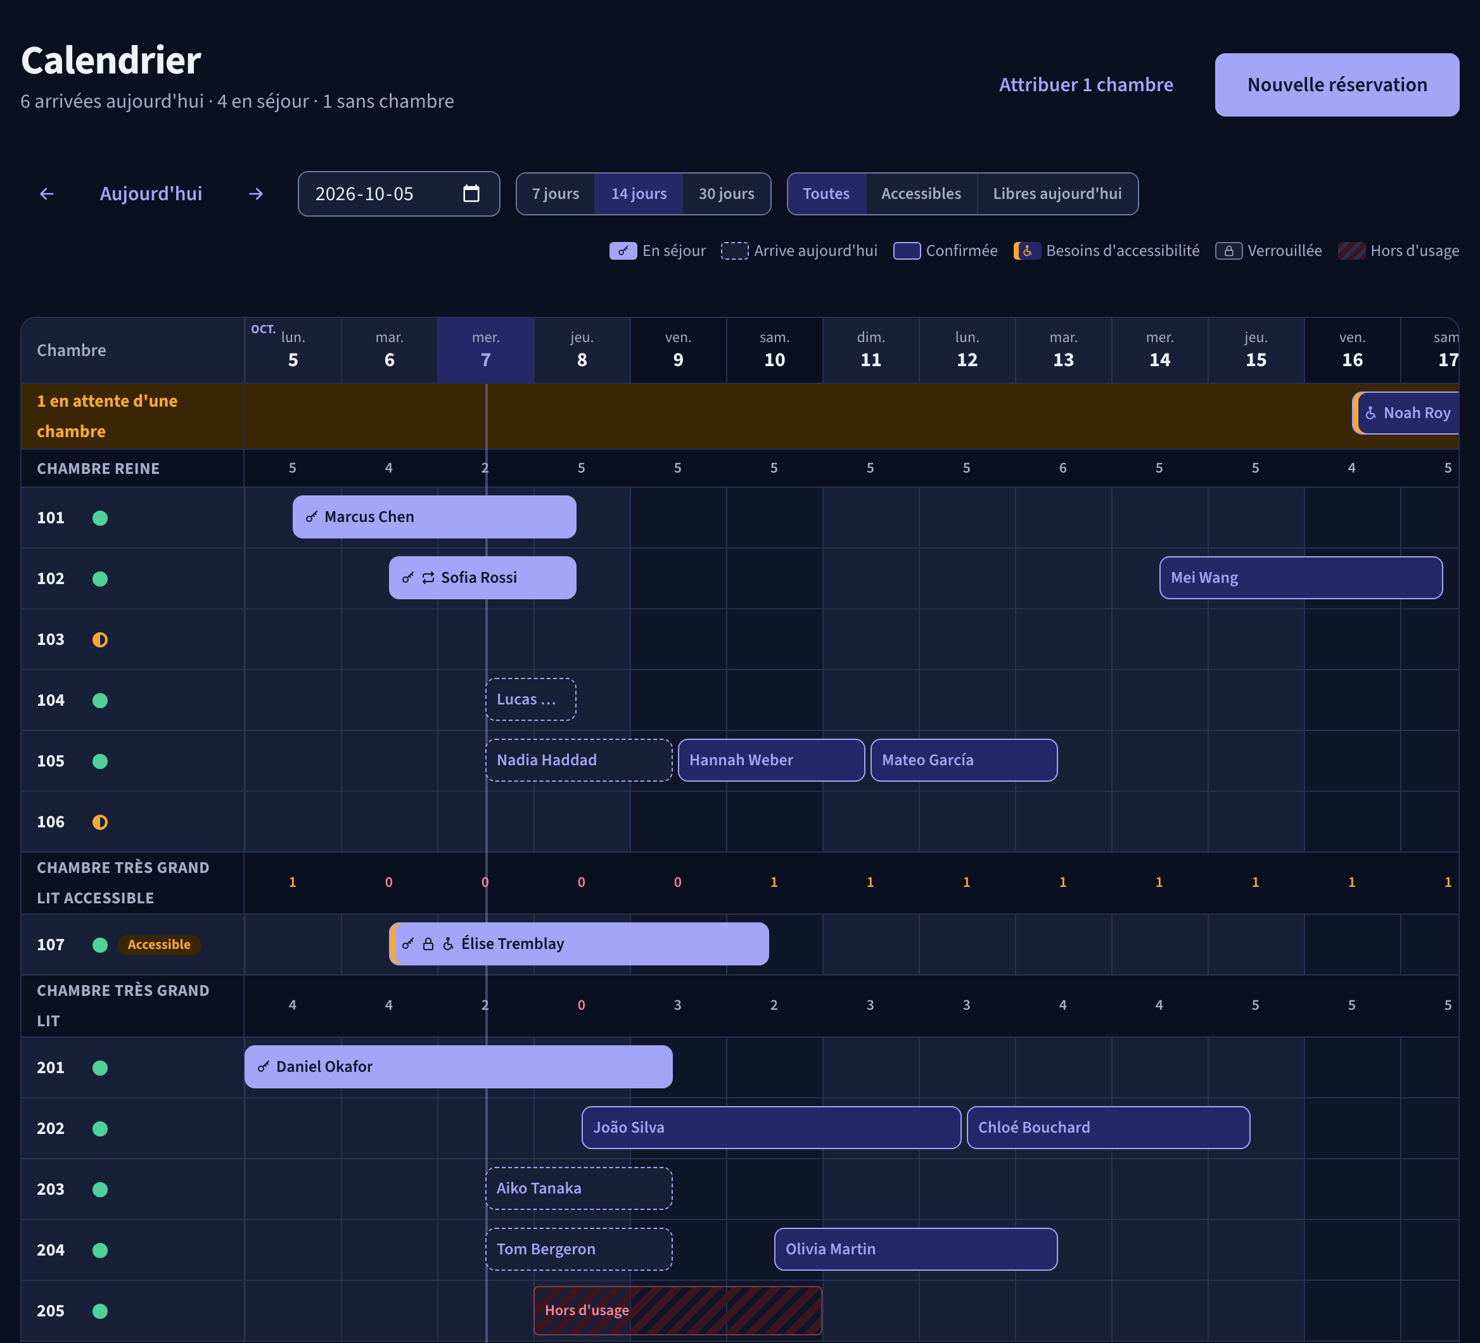
Task: Open Olivia Martin's reservation in room 204
Action: [916, 1250]
